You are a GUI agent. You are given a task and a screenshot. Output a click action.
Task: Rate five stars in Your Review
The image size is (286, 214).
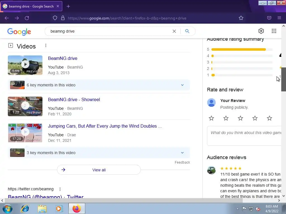[x=270, y=118]
